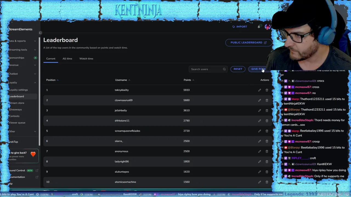Click the search magnifier icon
Viewport: 351px width, 197px height.
pyautogui.click(x=224, y=69)
